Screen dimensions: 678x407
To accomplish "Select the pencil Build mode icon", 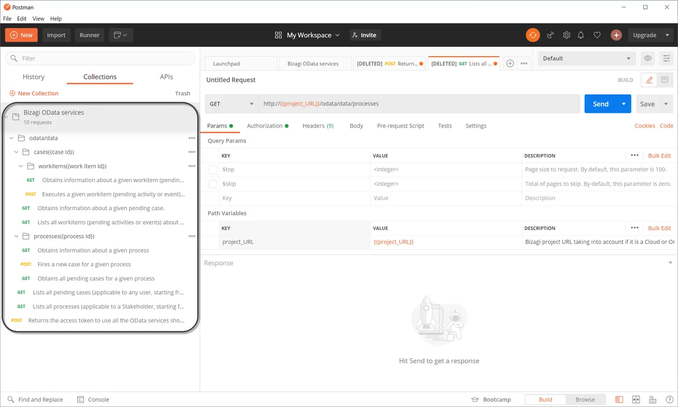I will (649, 80).
